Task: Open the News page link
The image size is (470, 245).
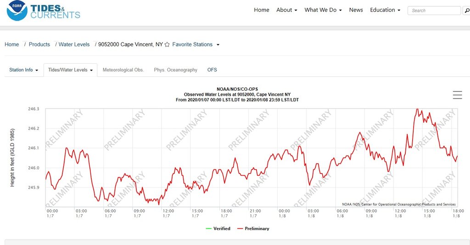Action: click(356, 10)
